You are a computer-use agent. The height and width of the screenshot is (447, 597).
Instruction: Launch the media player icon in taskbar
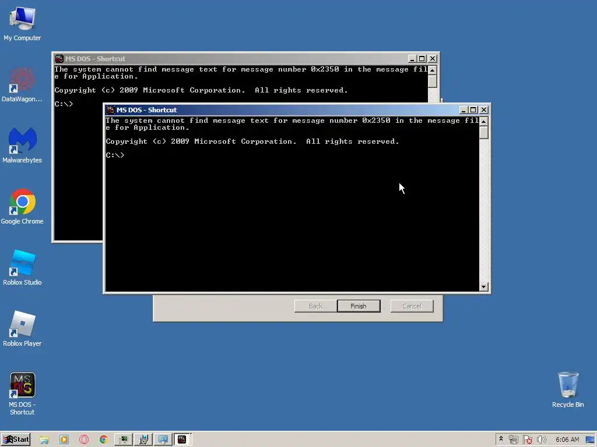[64, 439]
